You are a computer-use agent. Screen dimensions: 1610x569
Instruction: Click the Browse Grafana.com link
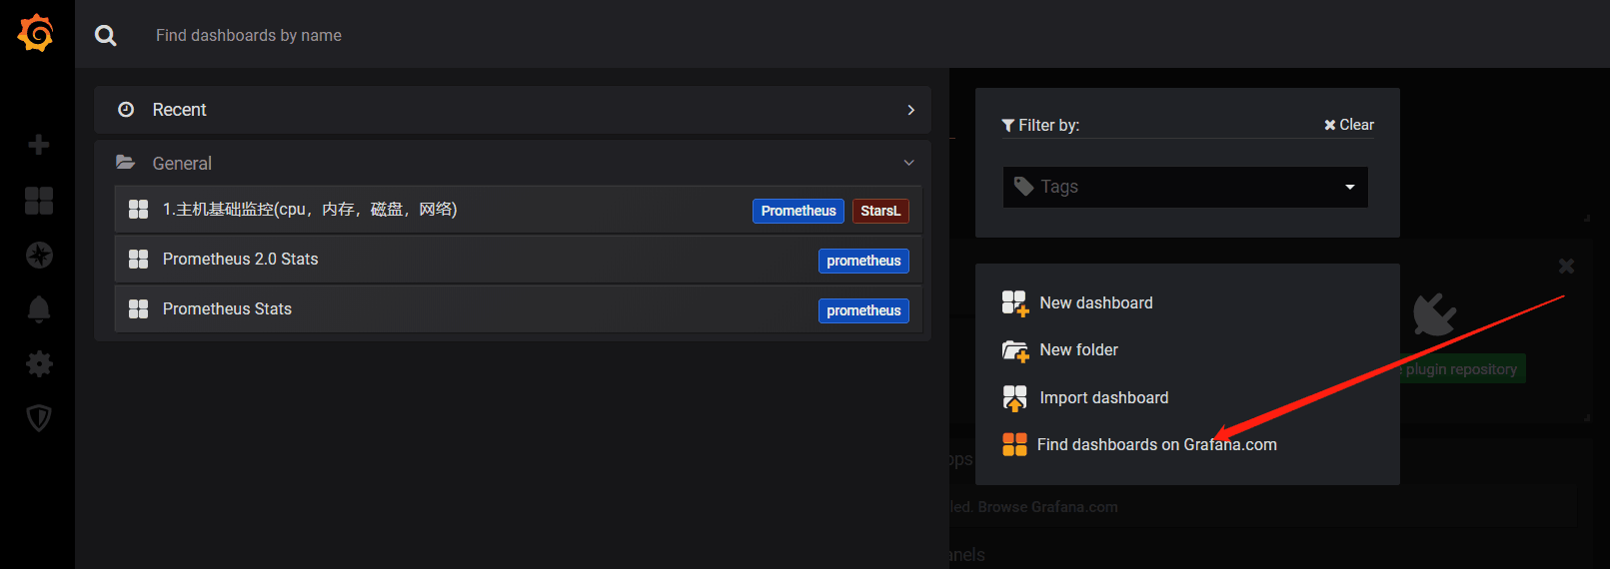coord(1047,507)
